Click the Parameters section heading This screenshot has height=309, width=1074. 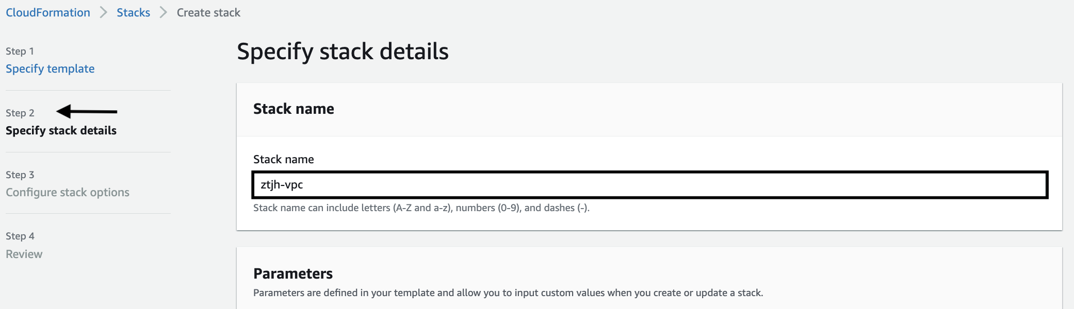point(293,273)
